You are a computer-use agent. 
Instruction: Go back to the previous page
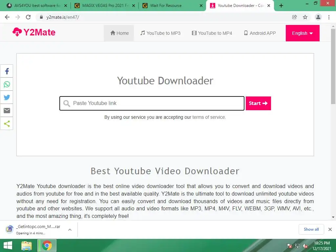point(7,17)
